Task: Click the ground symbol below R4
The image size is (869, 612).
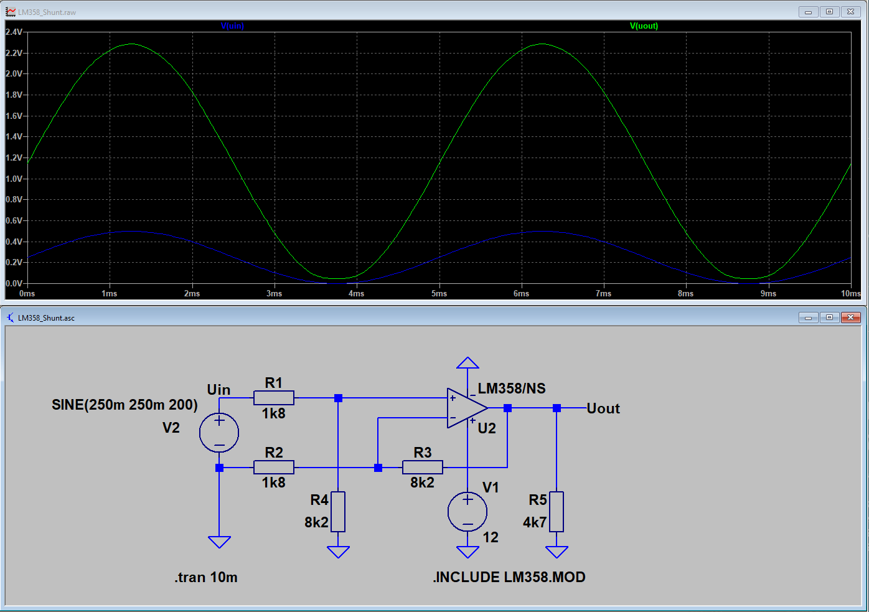Action: tap(338, 552)
